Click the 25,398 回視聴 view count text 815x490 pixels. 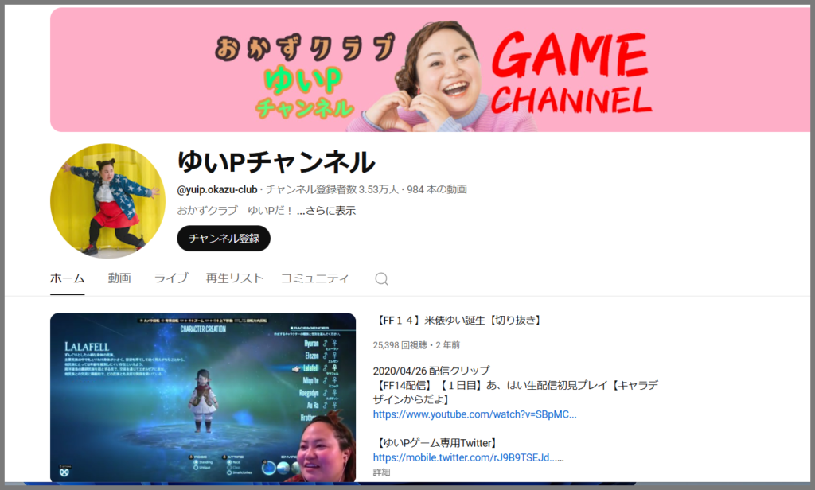402,345
